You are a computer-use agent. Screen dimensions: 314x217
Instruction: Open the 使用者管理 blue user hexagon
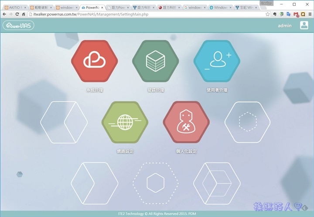(x=217, y=61)
